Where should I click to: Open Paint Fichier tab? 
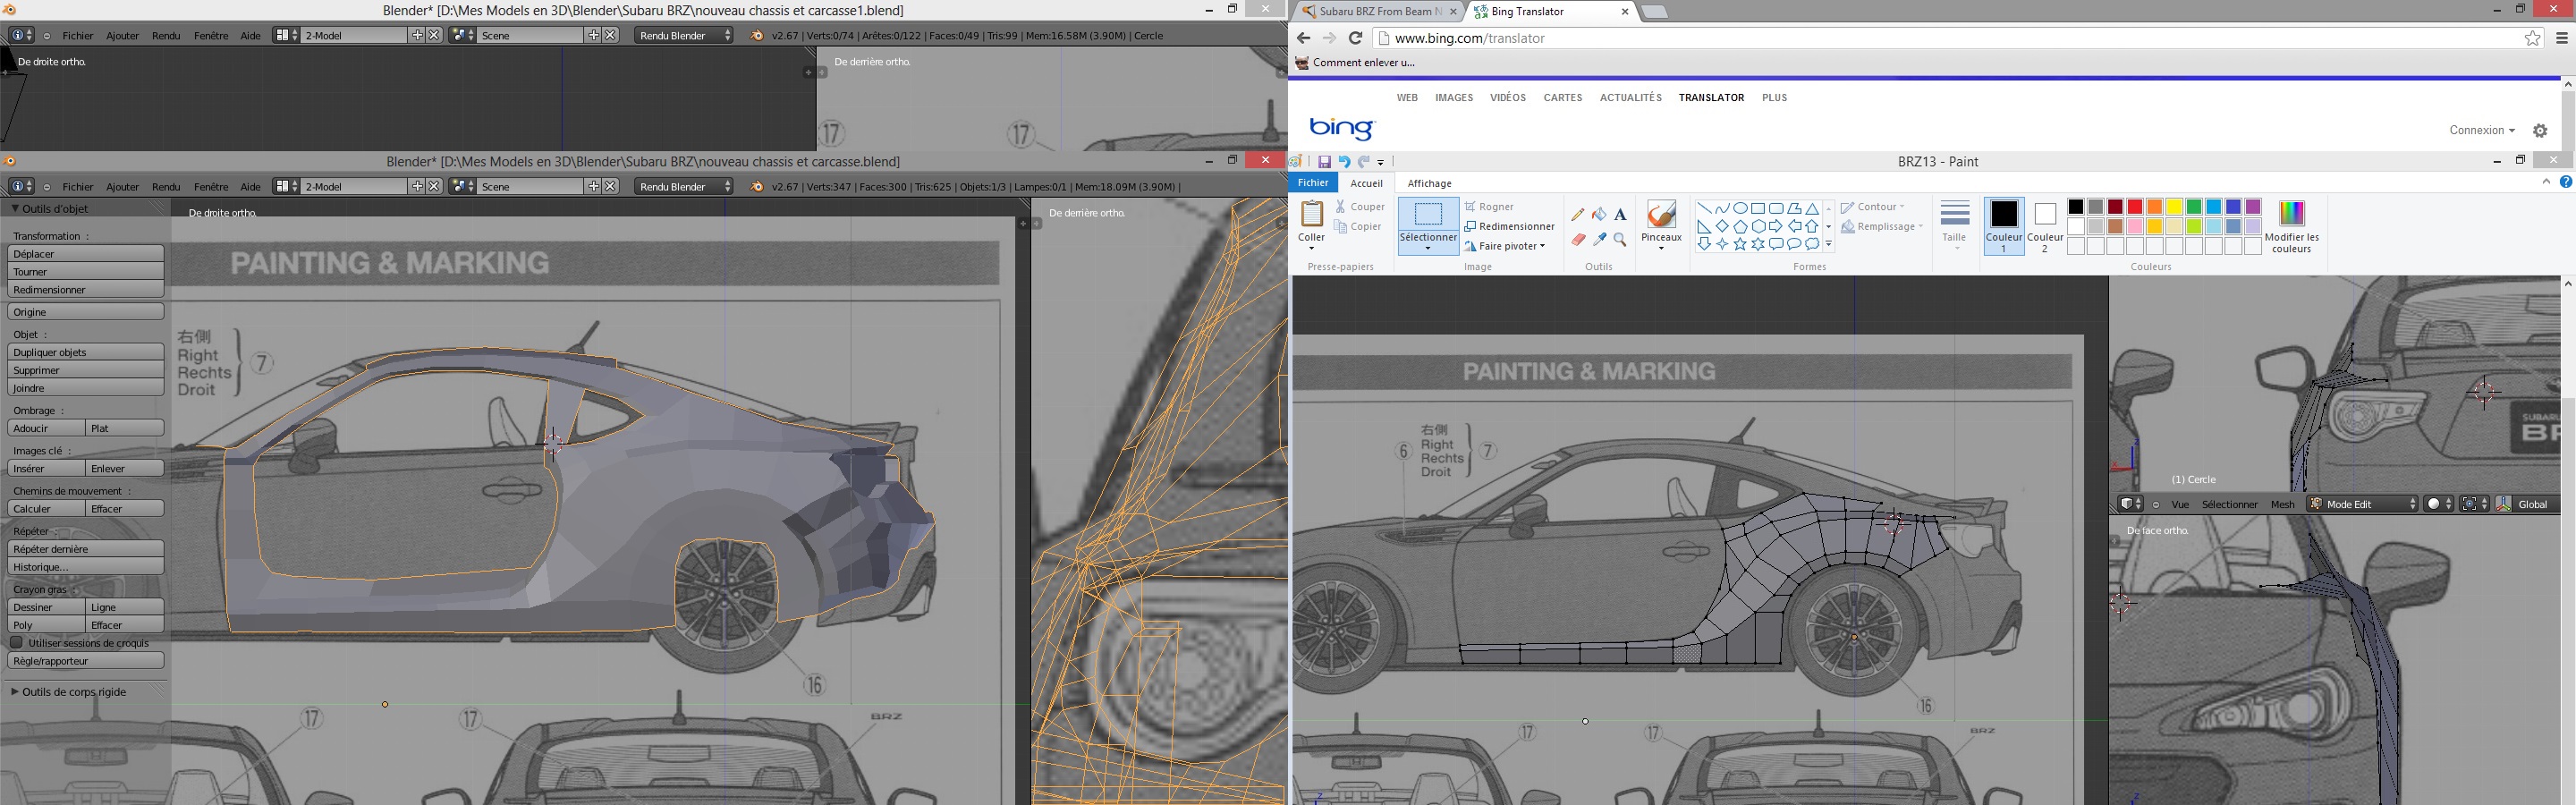pos(1313,183)
